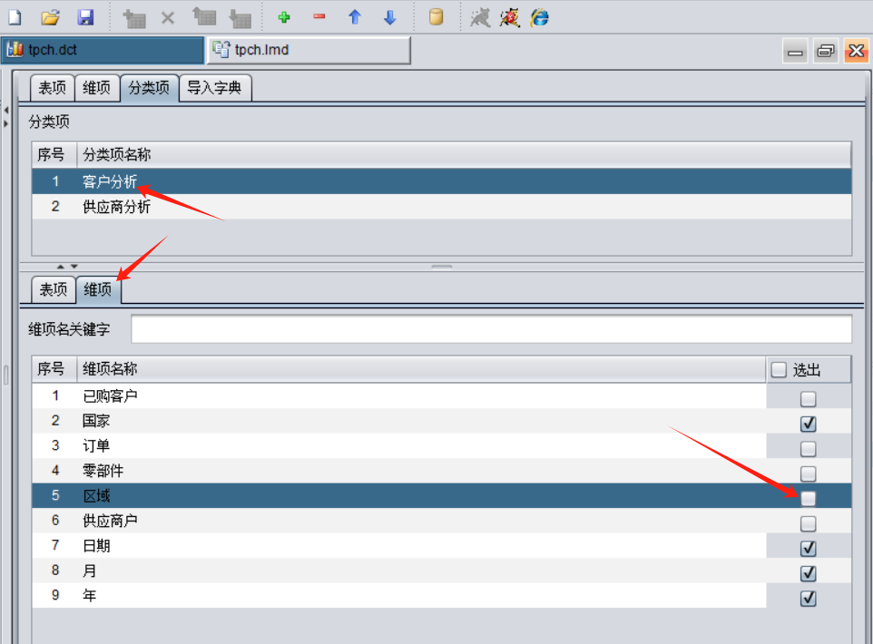Select the 零部件 dimension name
This screenshot has height=644, width=873.
click(103, 471)
